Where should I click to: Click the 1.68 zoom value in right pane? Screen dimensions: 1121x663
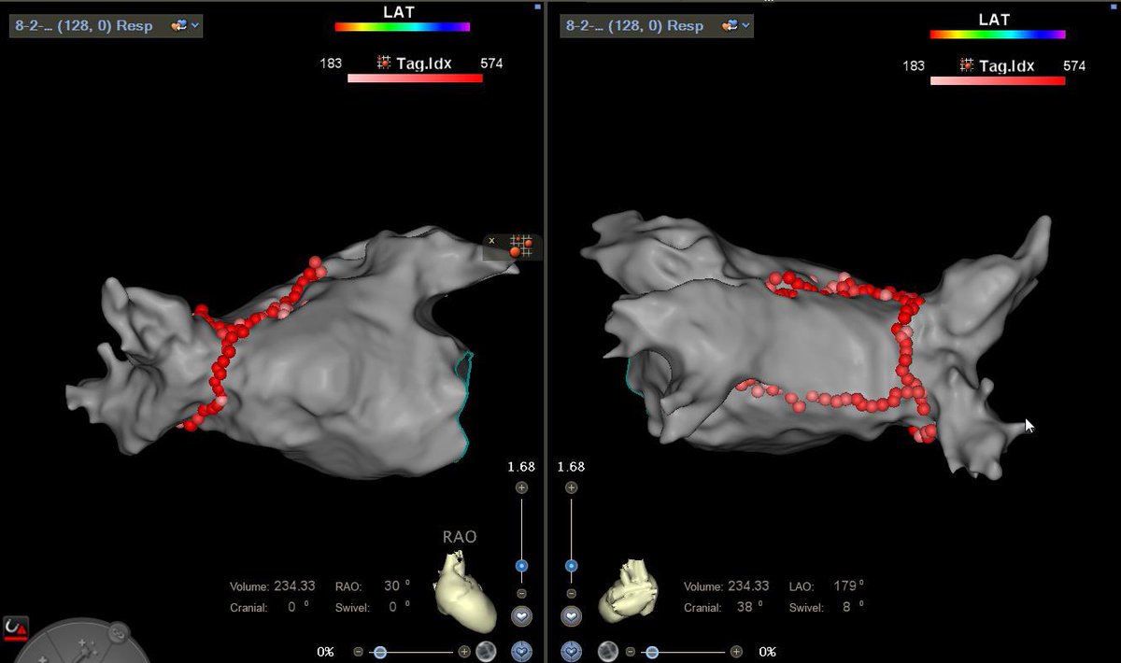coord(572,467)
